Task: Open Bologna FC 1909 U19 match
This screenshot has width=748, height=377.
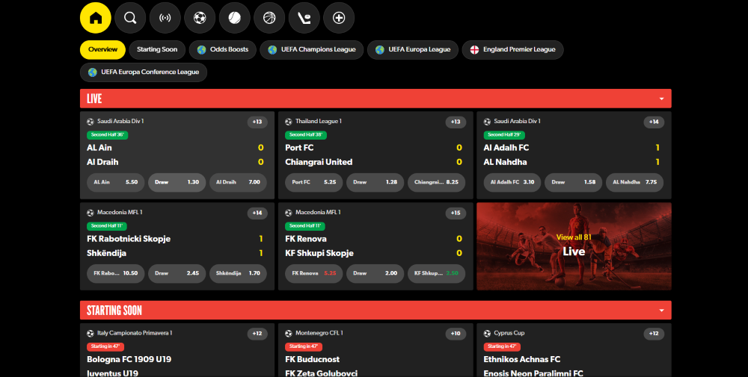Action: (129, 359)
